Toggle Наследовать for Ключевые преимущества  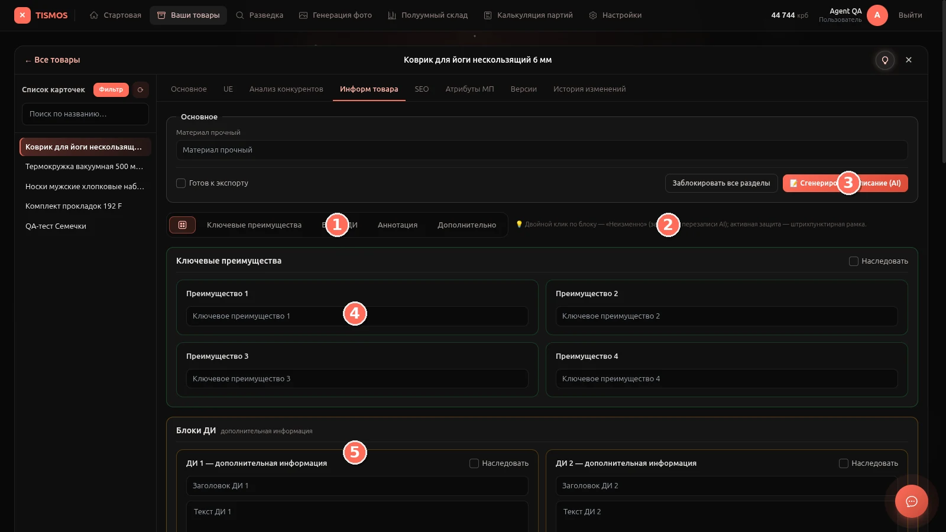point(854,261)
